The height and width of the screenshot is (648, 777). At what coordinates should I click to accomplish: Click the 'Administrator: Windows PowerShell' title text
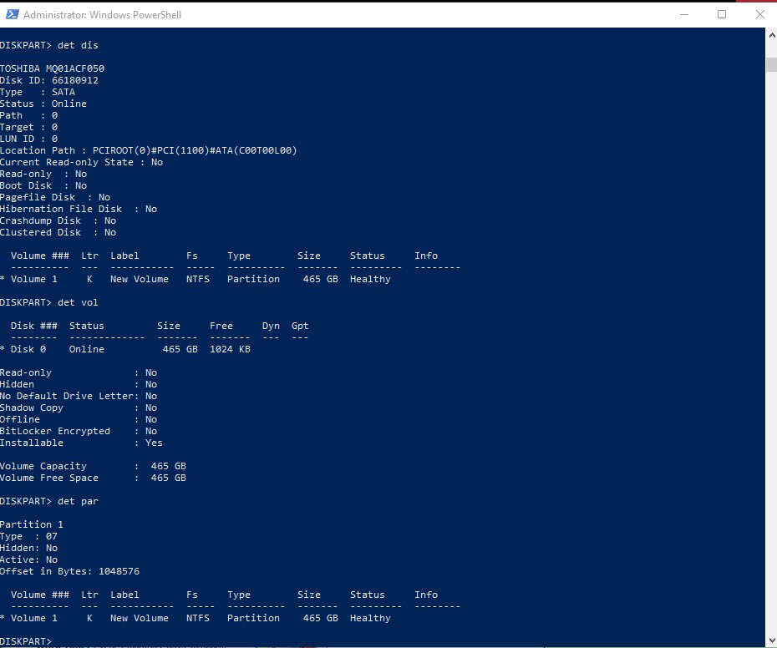[x=102, y=15]
